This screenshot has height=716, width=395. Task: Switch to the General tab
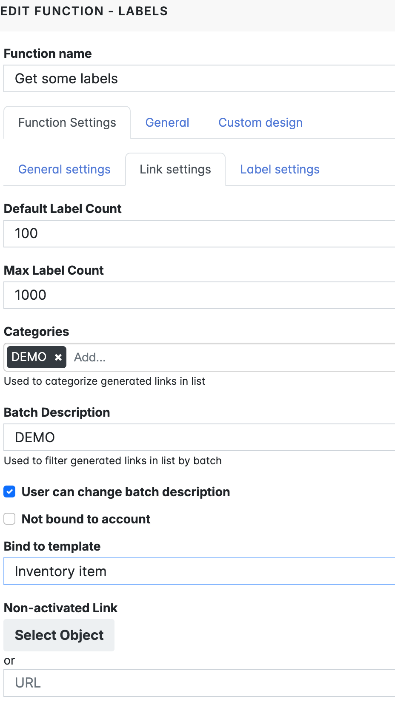[167, 123]
